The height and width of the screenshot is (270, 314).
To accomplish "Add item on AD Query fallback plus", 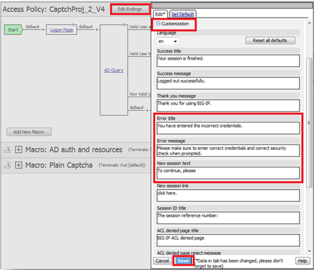I will pyautogui.click(x=148, y=110).
